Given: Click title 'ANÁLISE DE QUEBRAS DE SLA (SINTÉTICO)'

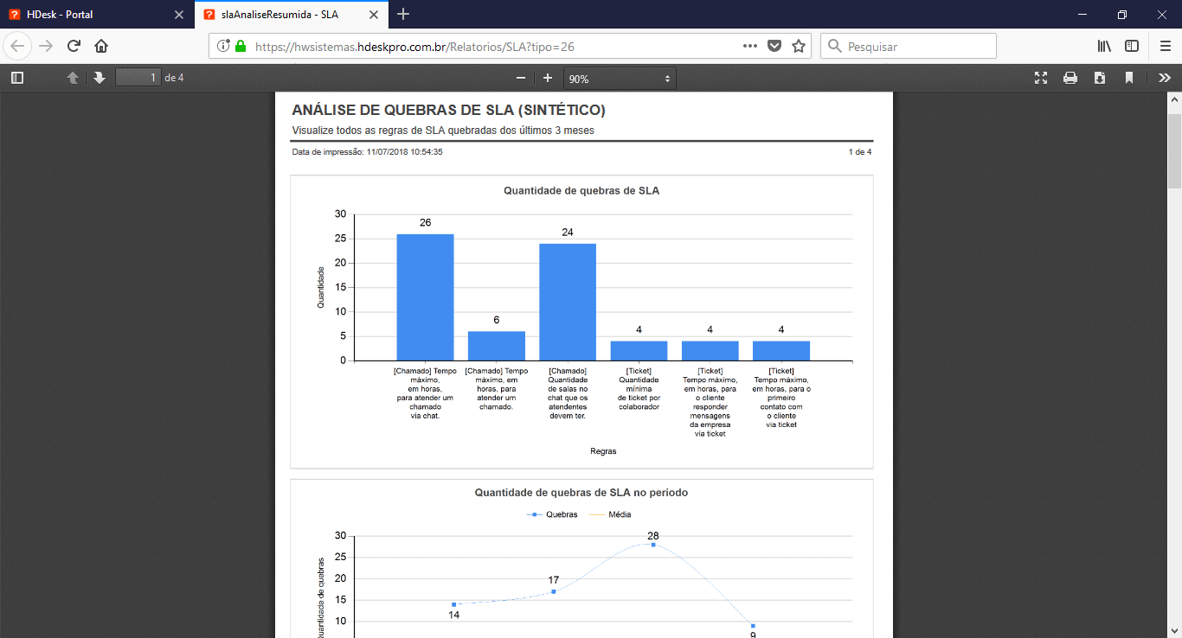Looking at the screenshot, I should pos(448,110).
